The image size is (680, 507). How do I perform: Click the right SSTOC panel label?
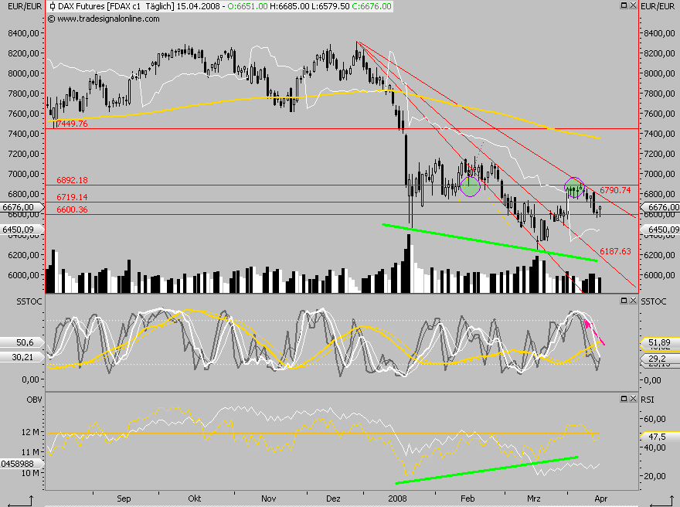(x=654, y=301)
